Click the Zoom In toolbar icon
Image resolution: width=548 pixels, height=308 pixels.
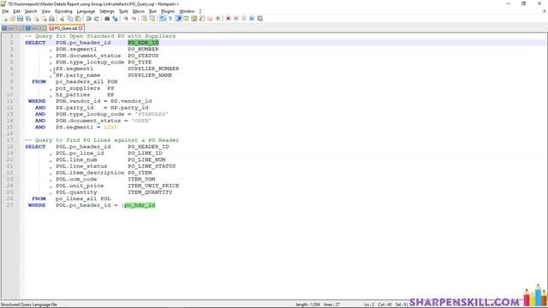[126, 19]
